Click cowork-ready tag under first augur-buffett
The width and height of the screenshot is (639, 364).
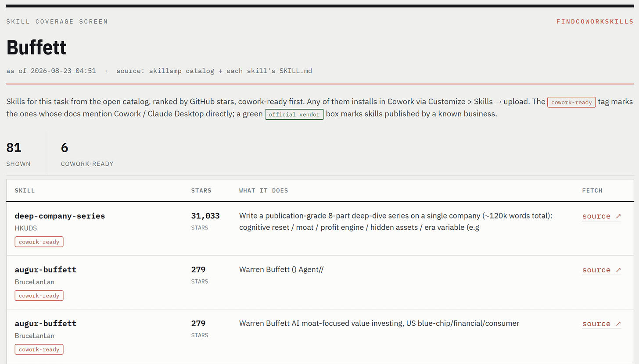(39, 296)
